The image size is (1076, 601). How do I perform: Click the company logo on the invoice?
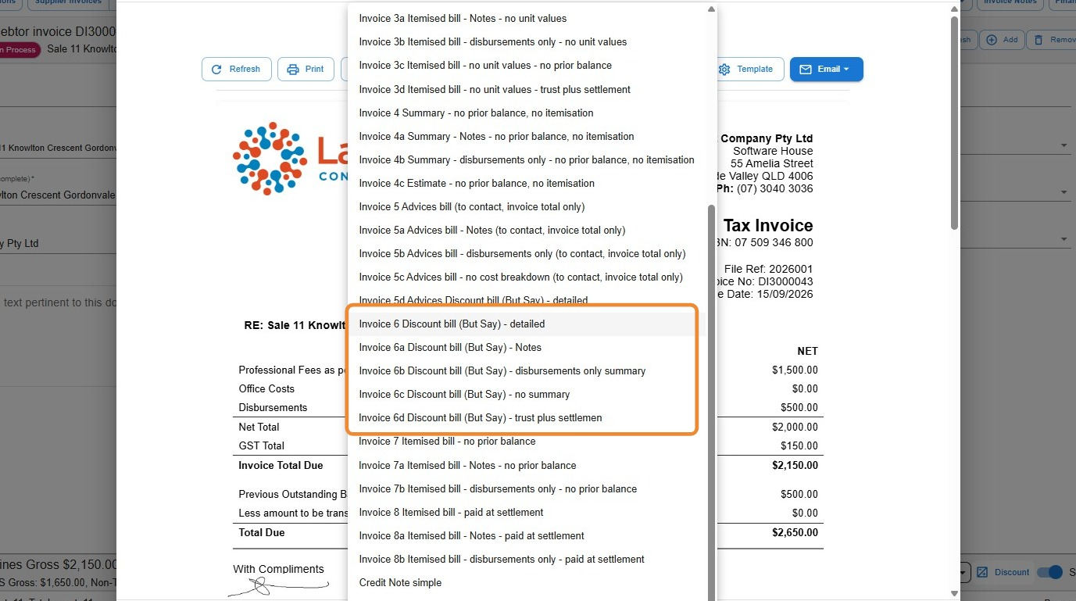coord(289,159)
